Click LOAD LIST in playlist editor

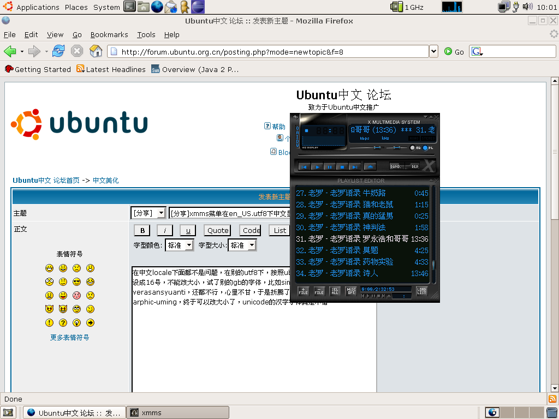point(421,291)
